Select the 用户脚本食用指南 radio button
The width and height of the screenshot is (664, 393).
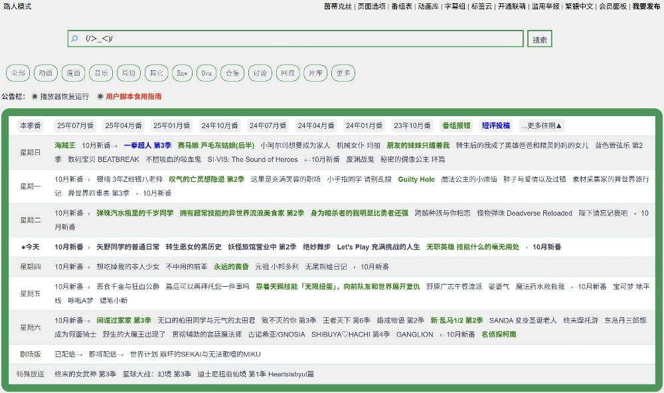tap(100, 96)
